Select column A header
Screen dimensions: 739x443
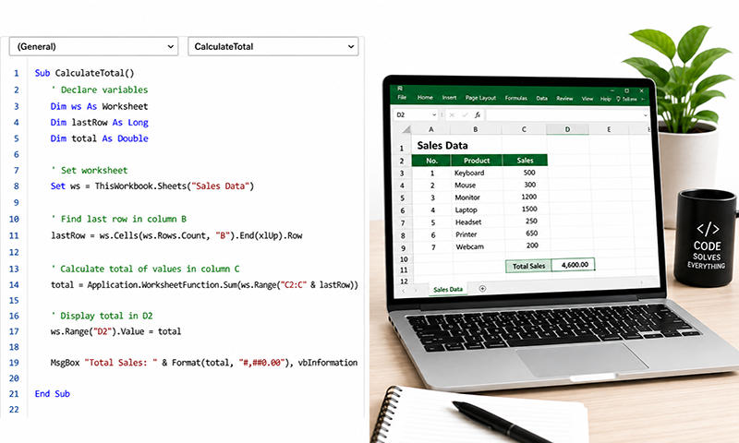pyautogui.click(x=430, y=129)
